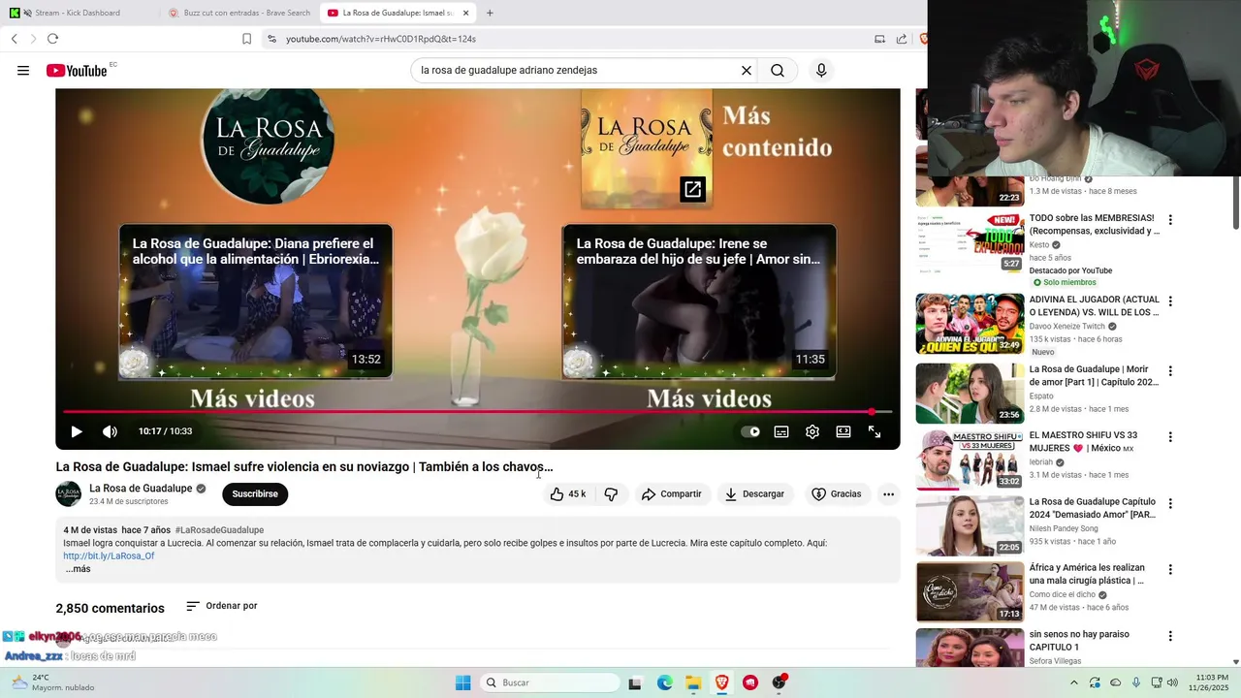Open end-screen video Irene se embaraza

point(699,301)
